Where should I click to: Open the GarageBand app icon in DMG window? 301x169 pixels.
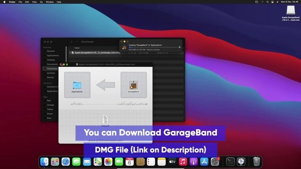point(134,85)
